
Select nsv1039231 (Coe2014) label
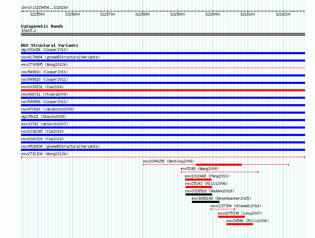coord(42,87)
